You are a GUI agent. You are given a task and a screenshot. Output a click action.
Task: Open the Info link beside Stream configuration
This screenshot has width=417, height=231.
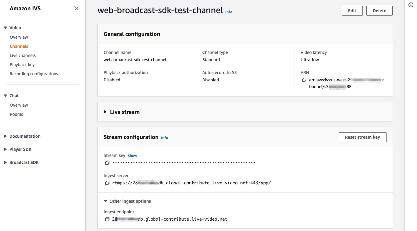(164, 138)
